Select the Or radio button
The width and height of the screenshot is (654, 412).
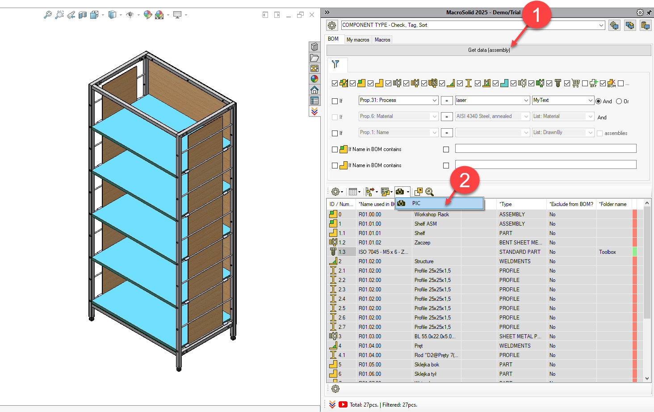(619, 101)
